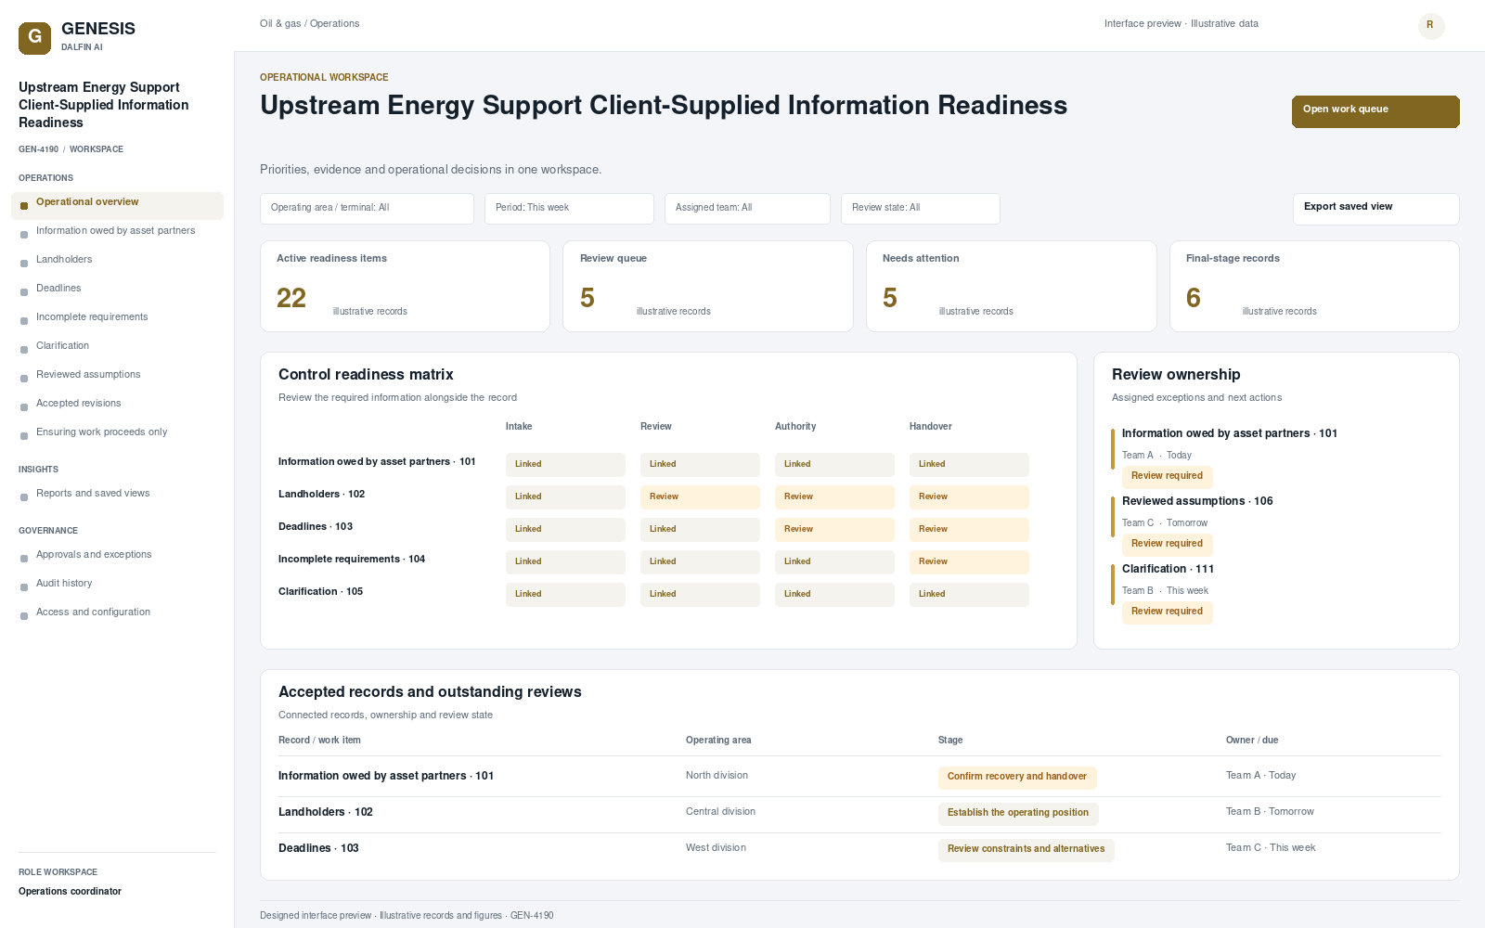Open the work queue
Viewport: 1485px width, 928px height.
[1375, 111]
